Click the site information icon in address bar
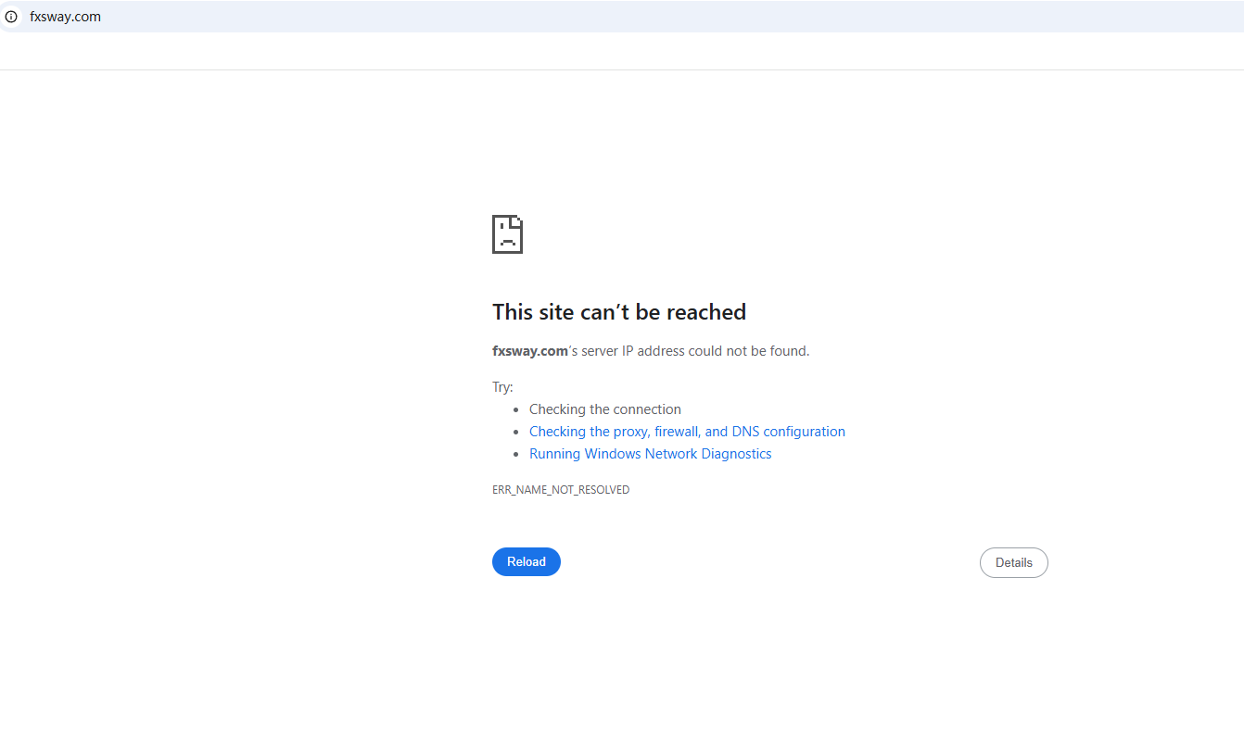 pos(11,17)
